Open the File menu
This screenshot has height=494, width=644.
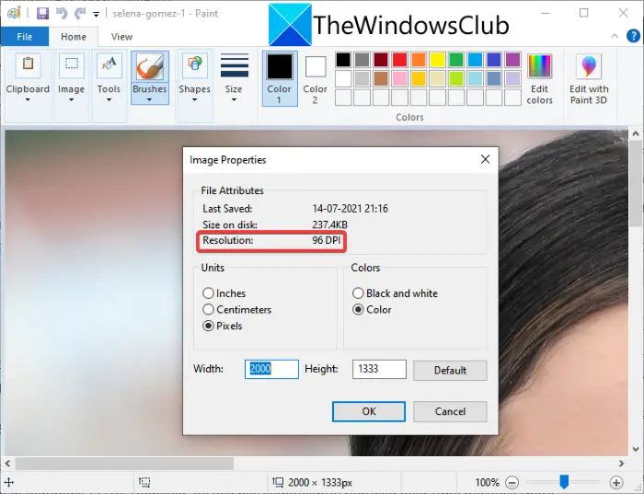(24, 37)
